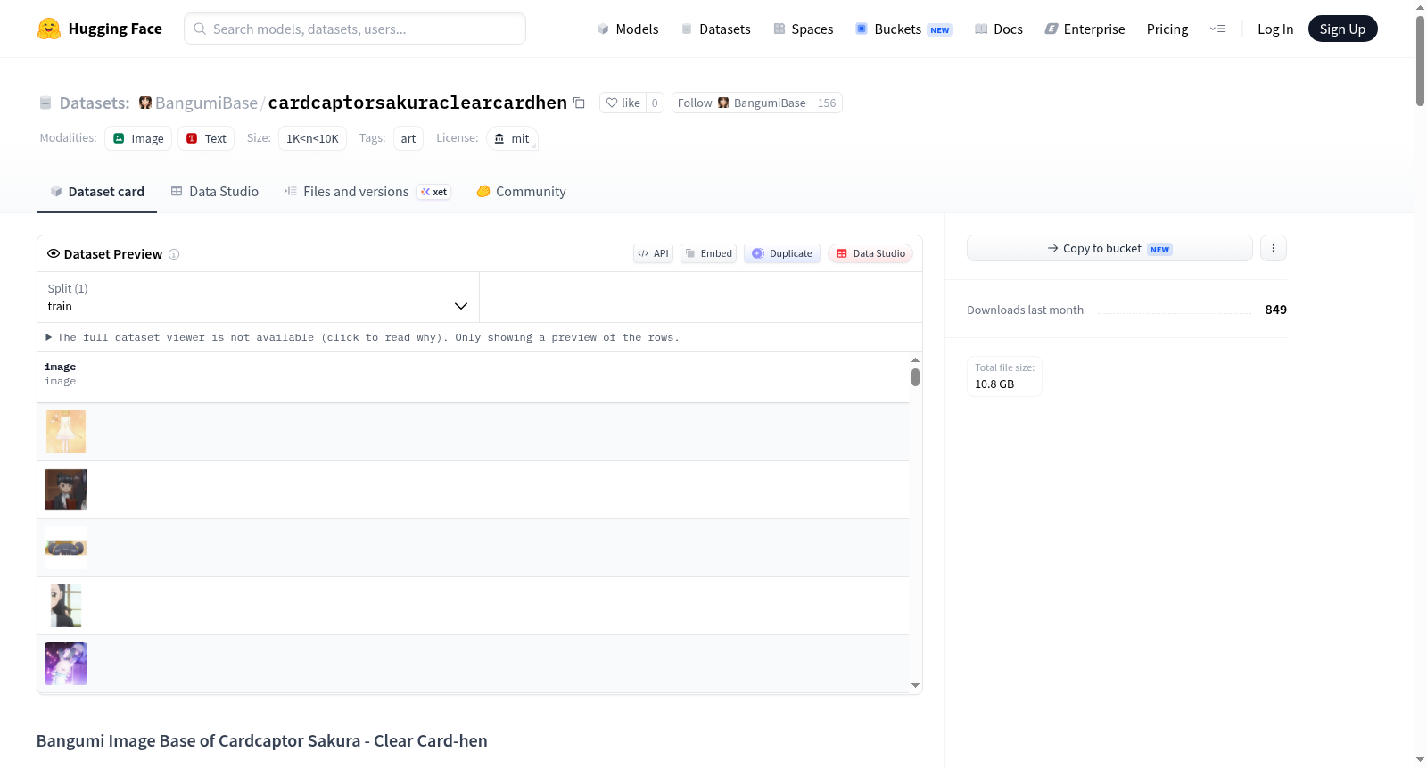1427x768 pixels.
Task: Open the Enterprise nav item
Action: point(1085,29)
